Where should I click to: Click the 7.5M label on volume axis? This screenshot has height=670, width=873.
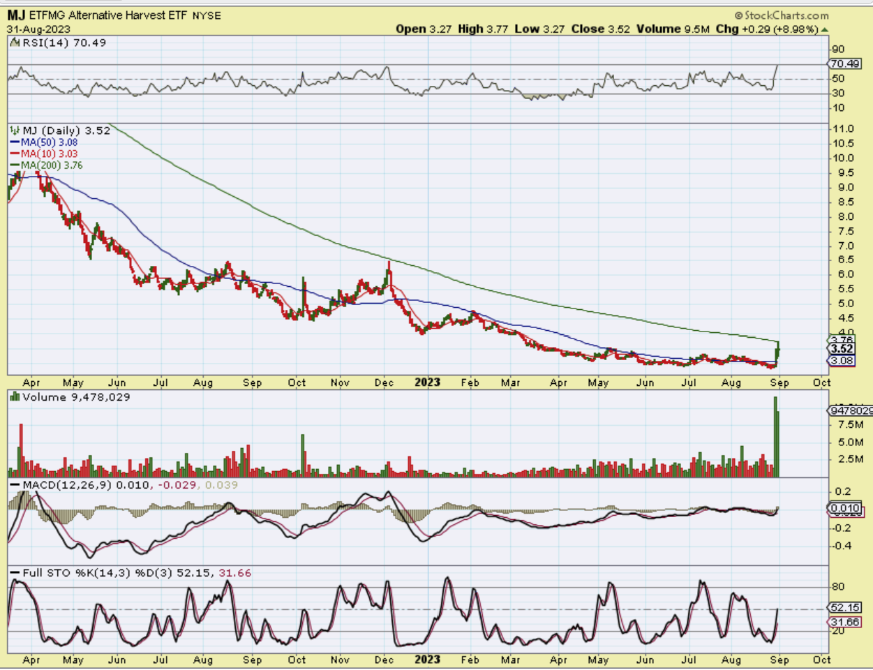point(850,424)
